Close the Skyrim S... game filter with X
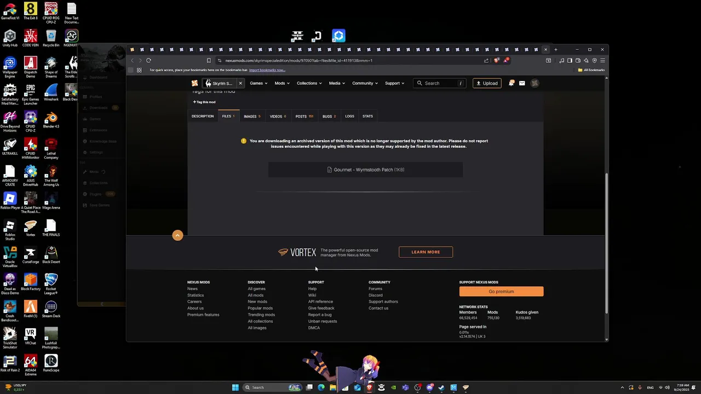Image resolution: width=701 pixels, height=394 pixels. point(240,83)
